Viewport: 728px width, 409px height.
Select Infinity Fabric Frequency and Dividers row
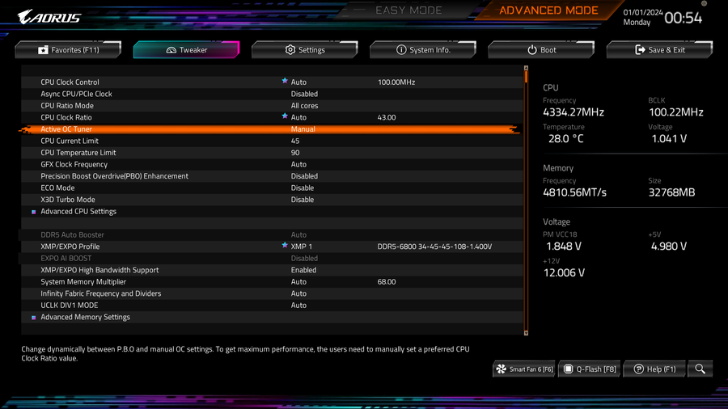point(272,293)
